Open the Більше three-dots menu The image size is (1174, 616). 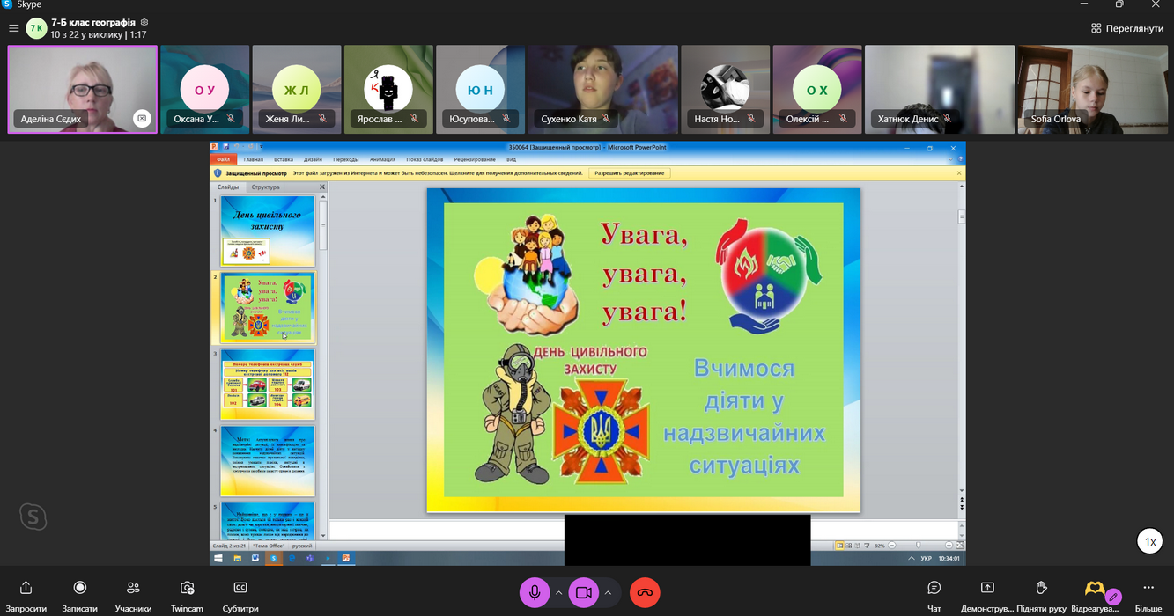(1148, 594)
